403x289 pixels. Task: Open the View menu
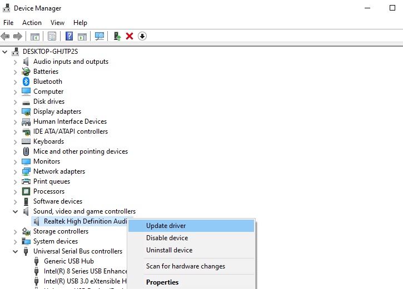point(57,23)
